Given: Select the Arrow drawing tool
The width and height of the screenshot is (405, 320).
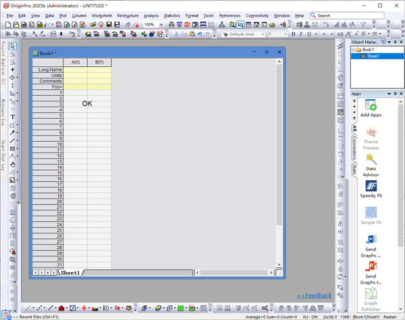Looking at the screenshot, I should 12,133.
